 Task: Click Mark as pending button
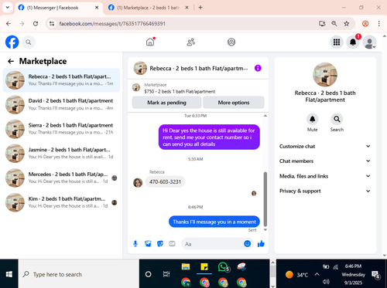[x=166, y=103]
